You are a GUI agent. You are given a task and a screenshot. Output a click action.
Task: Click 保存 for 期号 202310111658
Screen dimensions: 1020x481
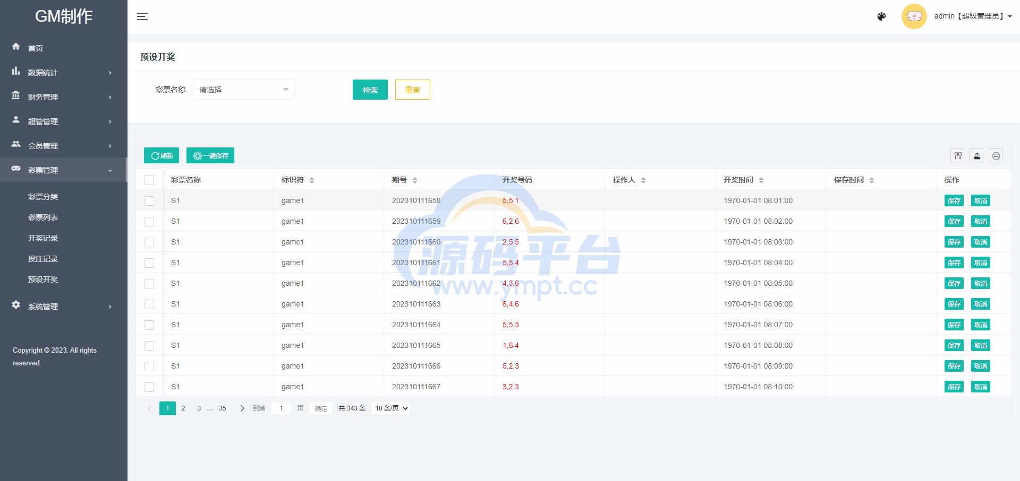[x=954, y=201]
